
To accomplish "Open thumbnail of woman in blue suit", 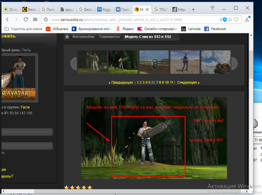I will point(185,62).
